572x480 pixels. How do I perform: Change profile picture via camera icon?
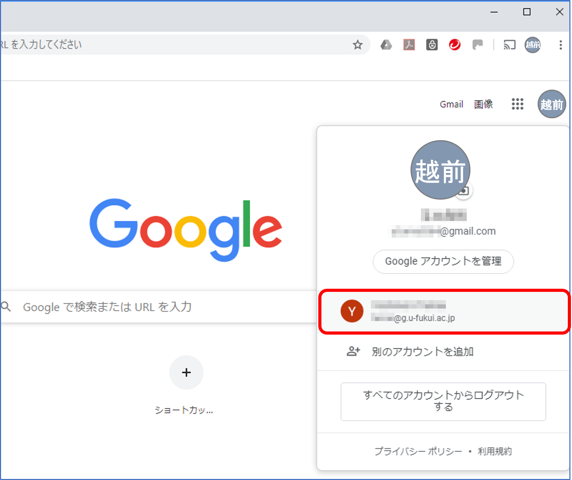click(464, 191)
